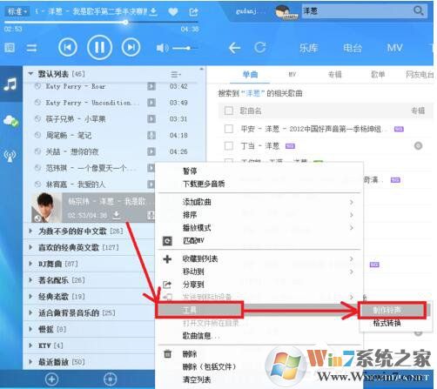This screenshot has height=389, width=437.
Task: Click download icon on 周笔畅 - 笔记 row
Action: (151, 135)
